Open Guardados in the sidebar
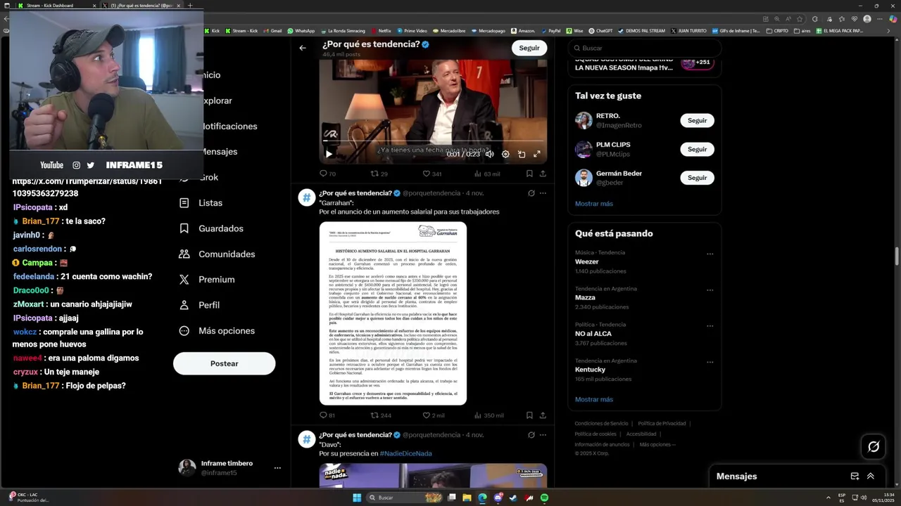 (212, 228)
